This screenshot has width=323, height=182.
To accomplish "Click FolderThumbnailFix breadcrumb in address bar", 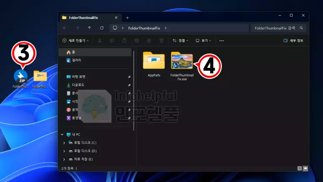I will [x=144, y=28].
